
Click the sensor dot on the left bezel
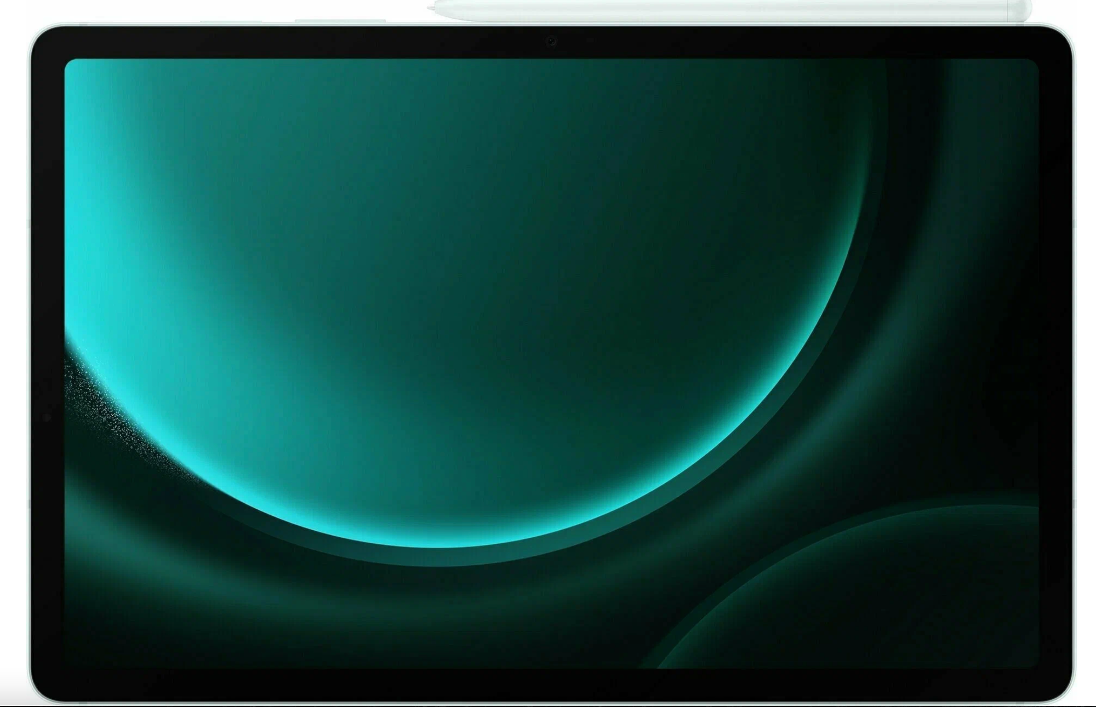click(x=47, y=417)
